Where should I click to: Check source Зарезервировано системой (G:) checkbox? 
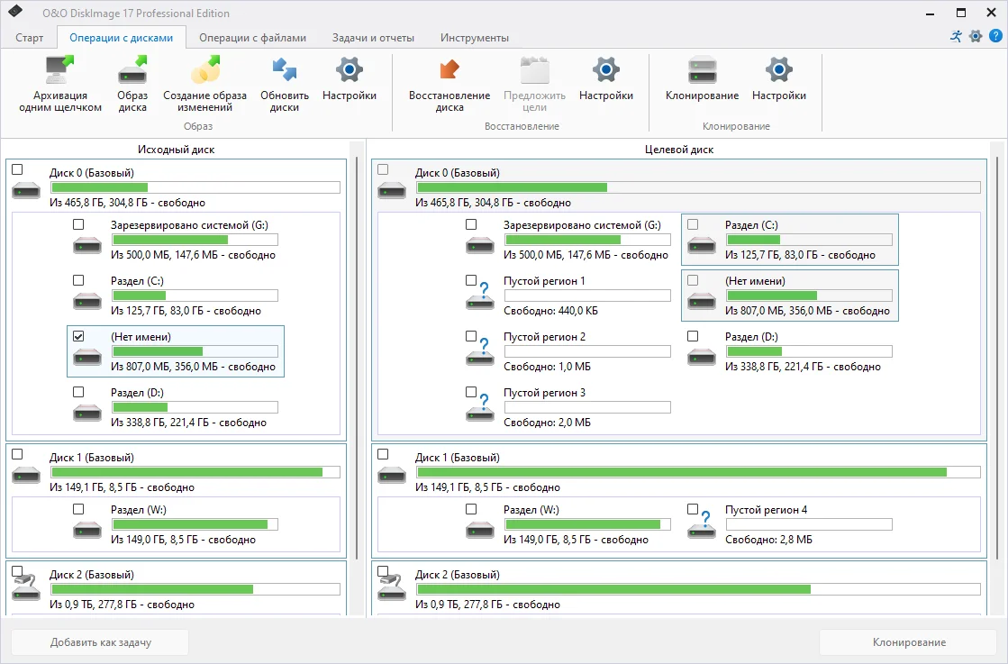tap(78, 224)
